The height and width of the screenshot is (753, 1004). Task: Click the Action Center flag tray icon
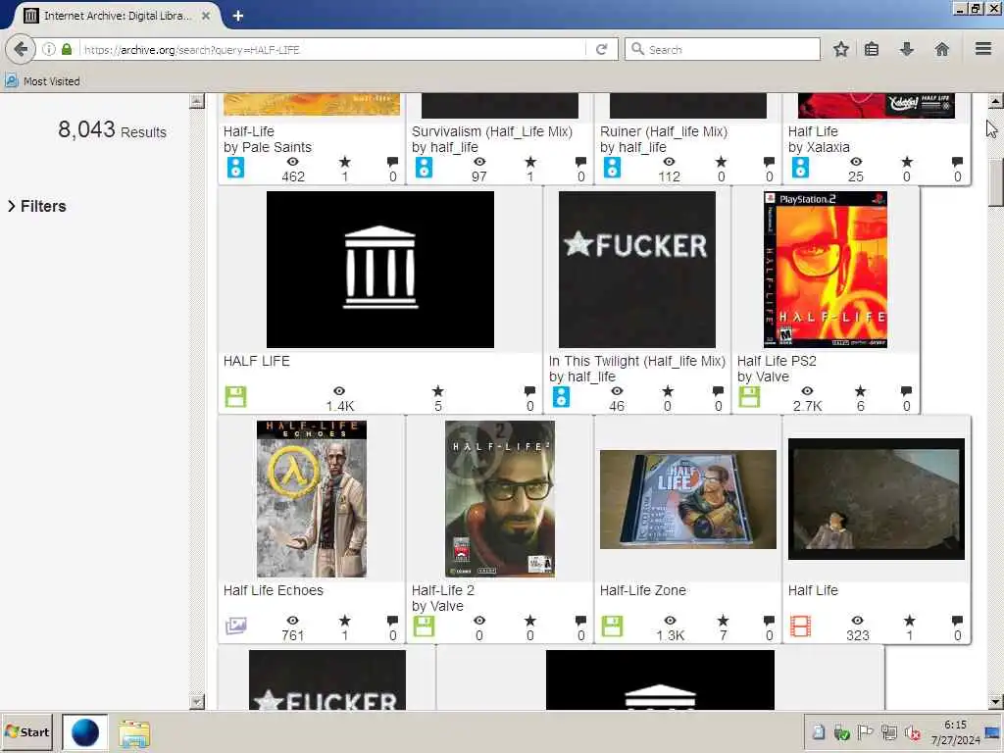pos(865,731)
